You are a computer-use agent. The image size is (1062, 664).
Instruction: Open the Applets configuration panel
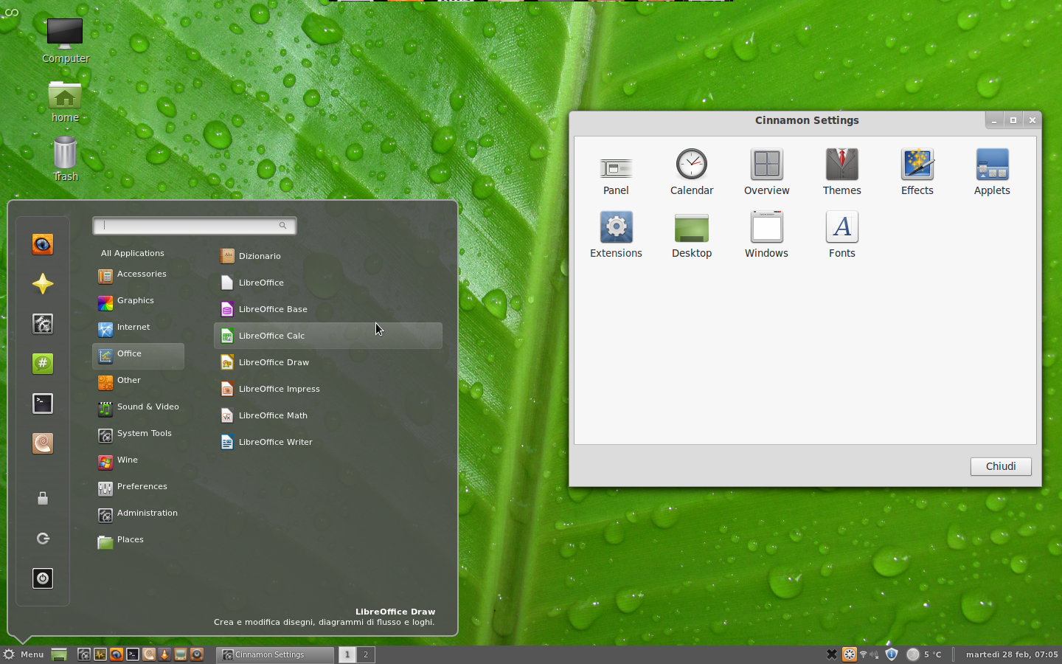click(991, 165)
